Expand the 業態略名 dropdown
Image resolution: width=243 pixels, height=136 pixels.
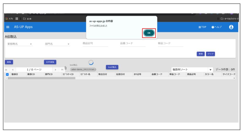coord(31,44)
